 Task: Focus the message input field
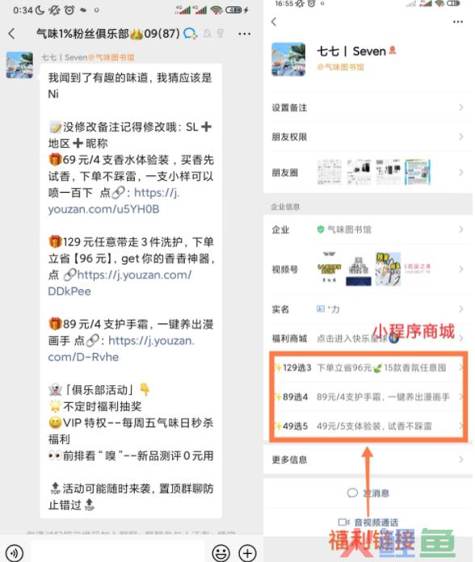pos(118,552)
